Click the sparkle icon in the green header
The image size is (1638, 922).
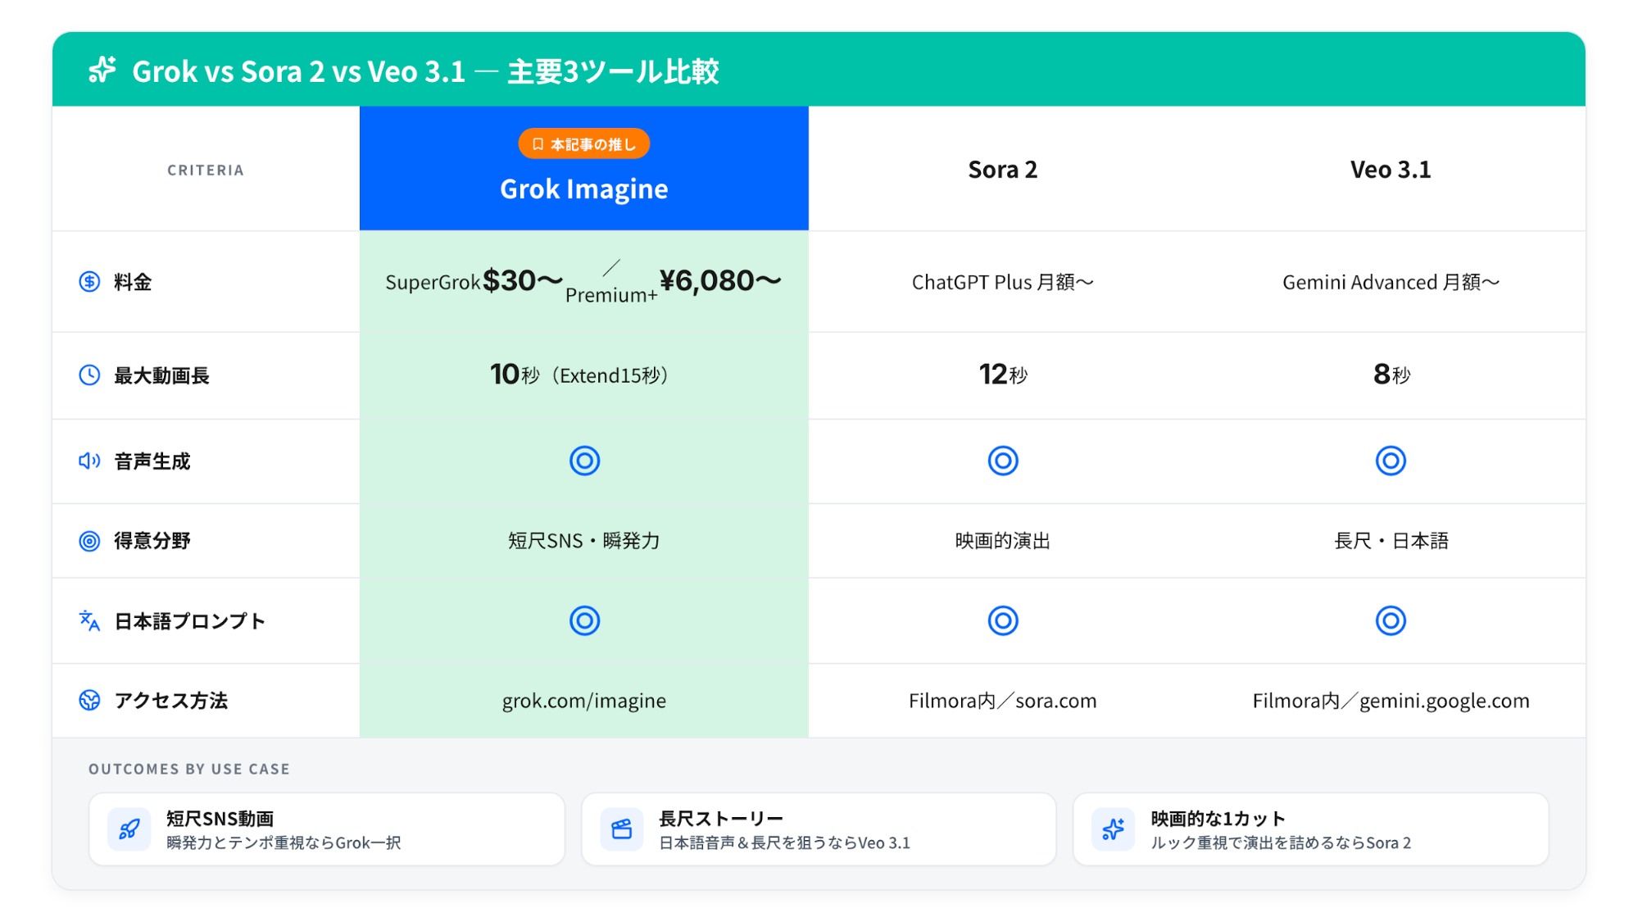(x=102, y=70)
